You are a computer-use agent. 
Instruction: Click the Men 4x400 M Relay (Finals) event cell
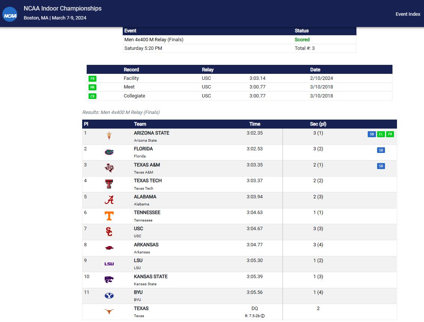coord(154,39)
